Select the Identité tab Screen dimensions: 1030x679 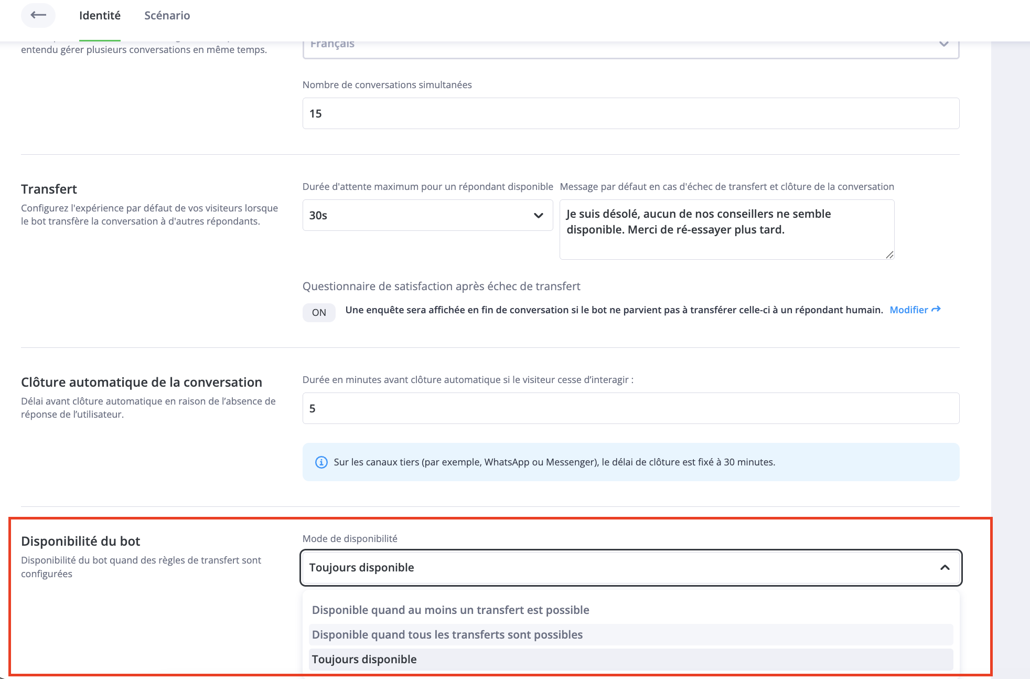[100, 15]
